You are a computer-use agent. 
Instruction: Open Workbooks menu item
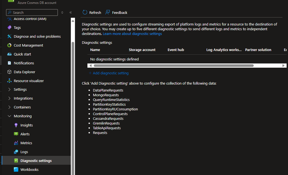29,169
